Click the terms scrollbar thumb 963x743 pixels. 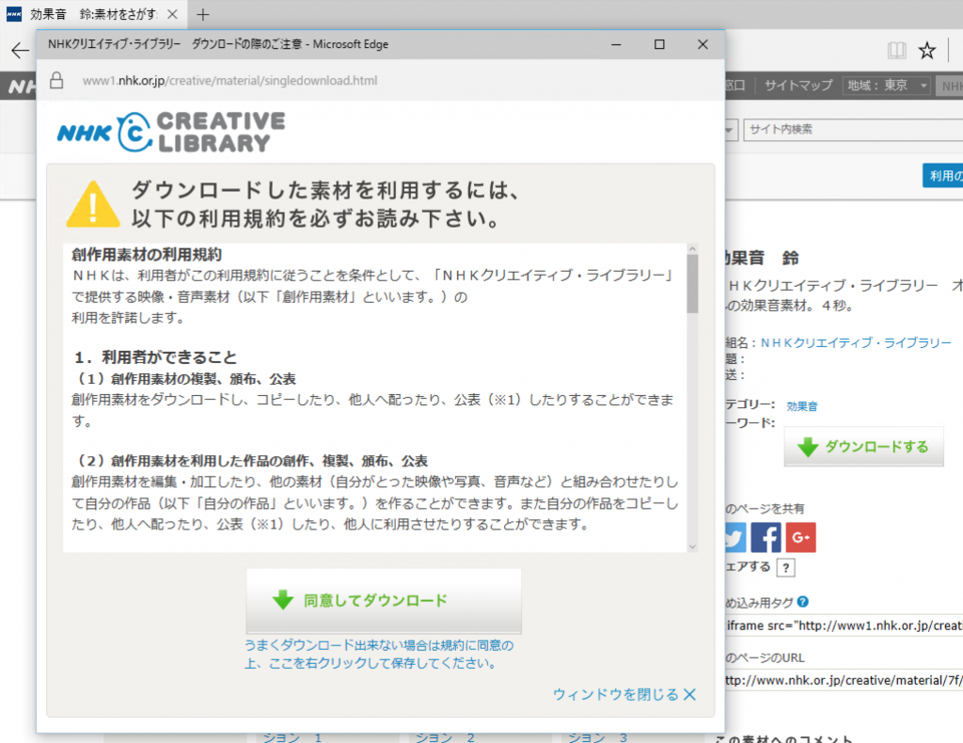(693, 284)
